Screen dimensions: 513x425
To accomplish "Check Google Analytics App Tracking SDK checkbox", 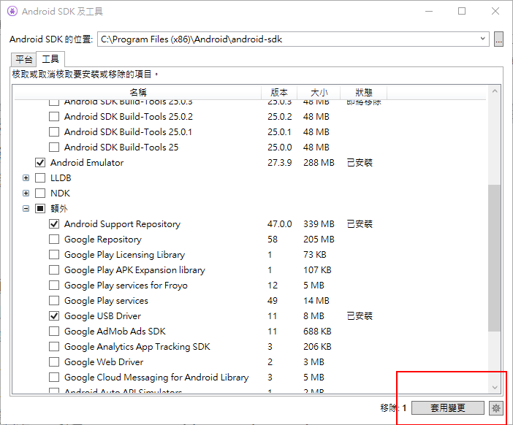I will coord(54,347).
